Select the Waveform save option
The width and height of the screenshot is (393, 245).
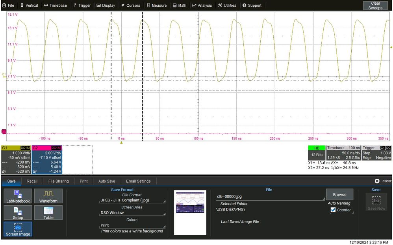[48, 196]
